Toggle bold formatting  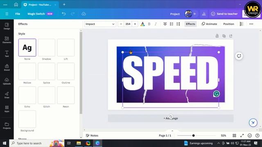[x=149, y=24]
